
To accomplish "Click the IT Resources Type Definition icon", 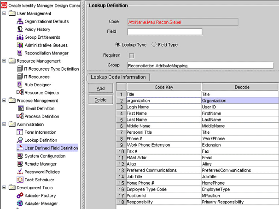I will click(20, 69).
